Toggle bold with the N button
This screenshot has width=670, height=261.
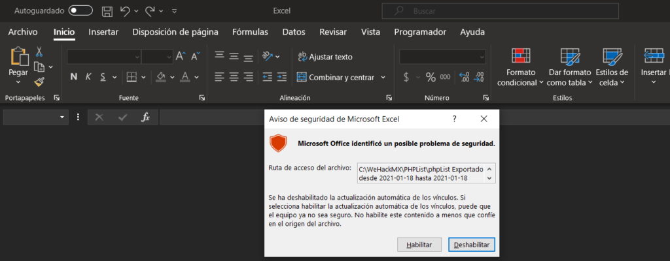[x=73, y=77]
